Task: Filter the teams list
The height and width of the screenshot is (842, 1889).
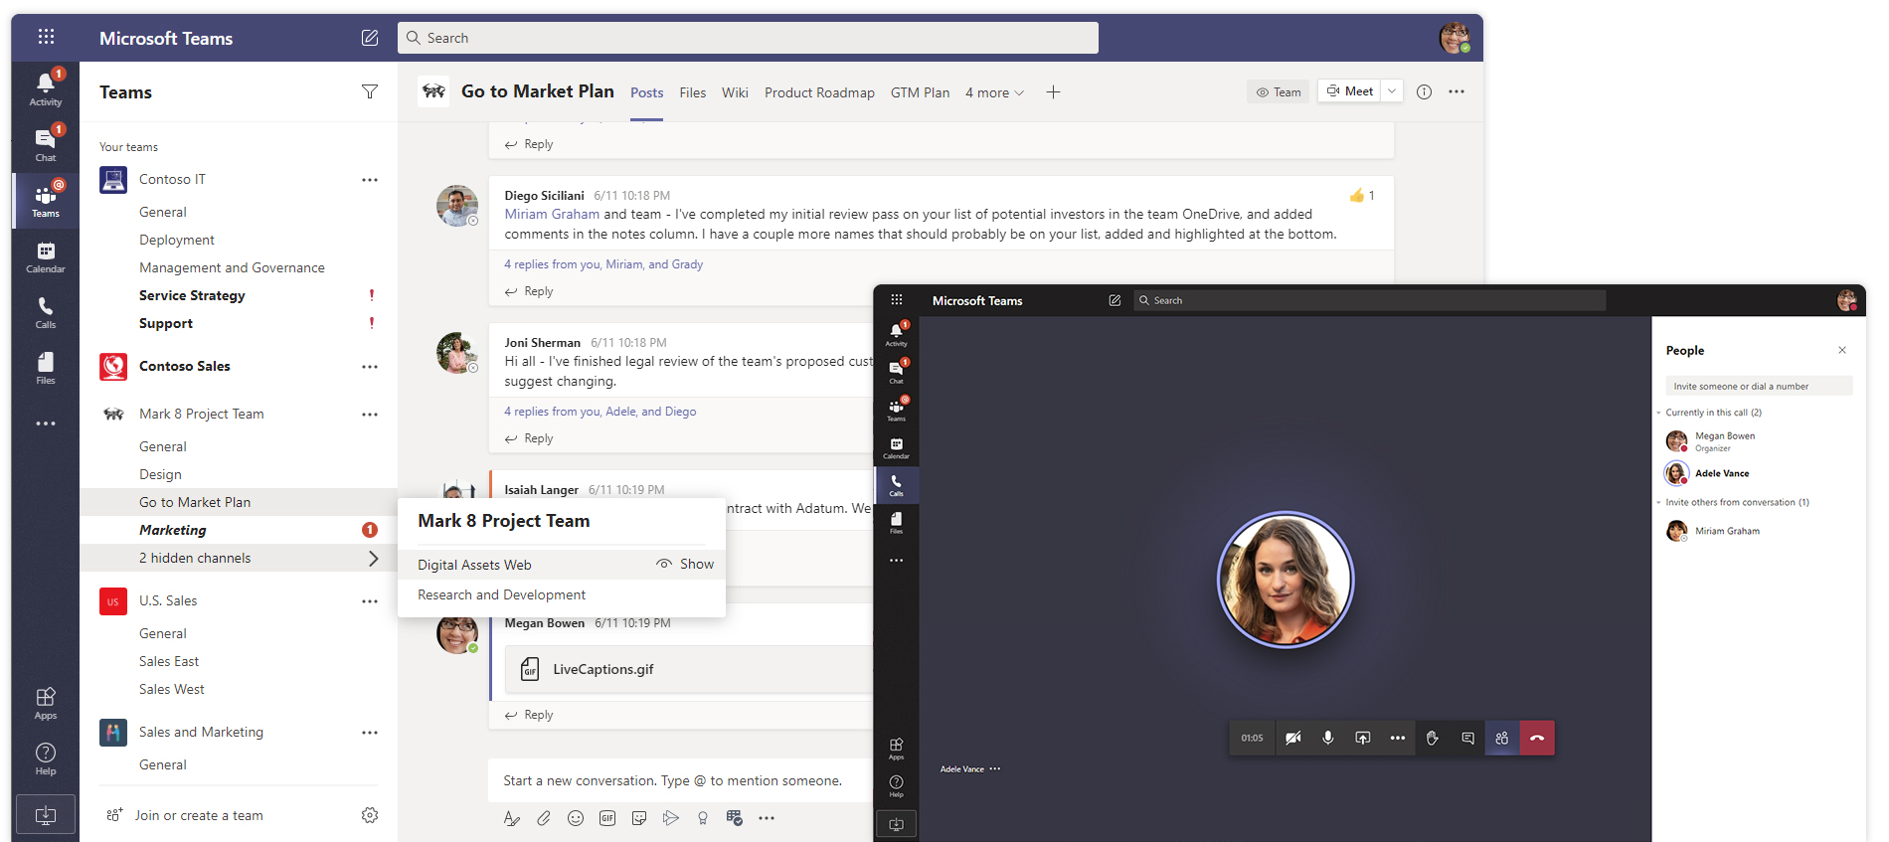Action: click(370, 91)
